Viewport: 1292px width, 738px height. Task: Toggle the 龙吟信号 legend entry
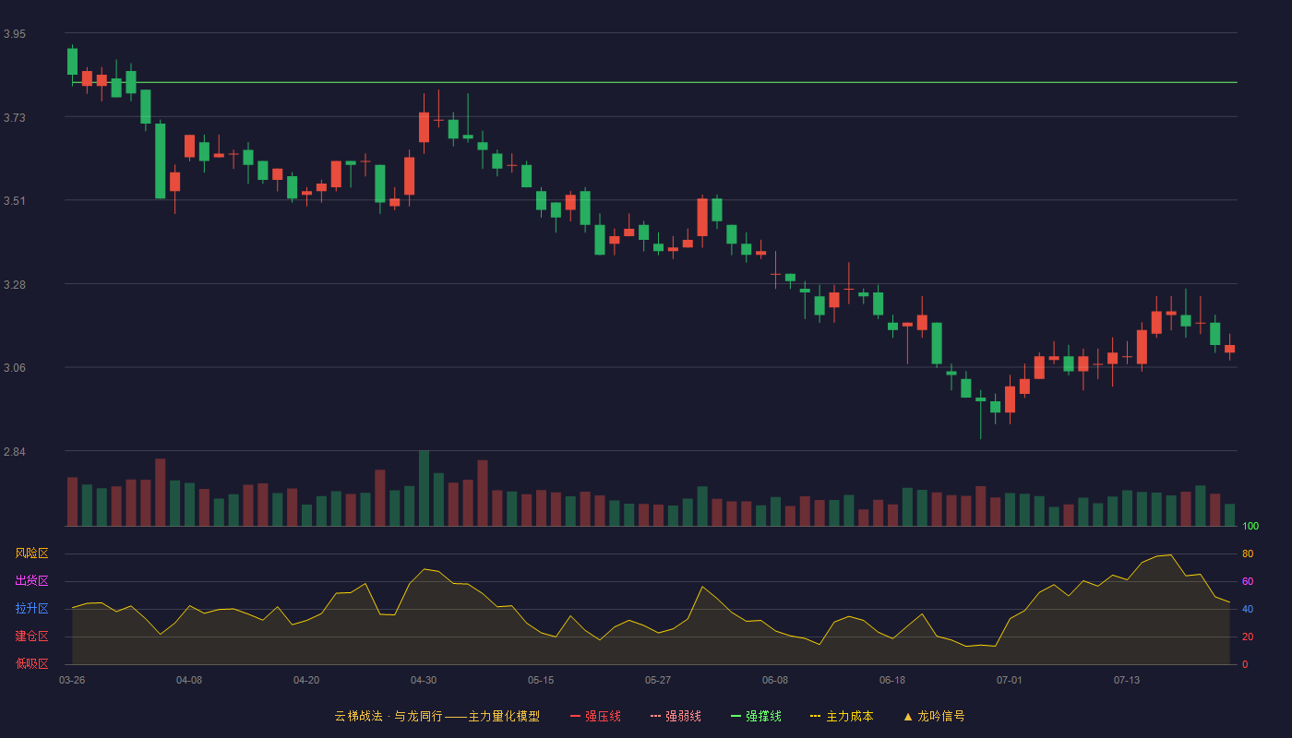point(934,716)
